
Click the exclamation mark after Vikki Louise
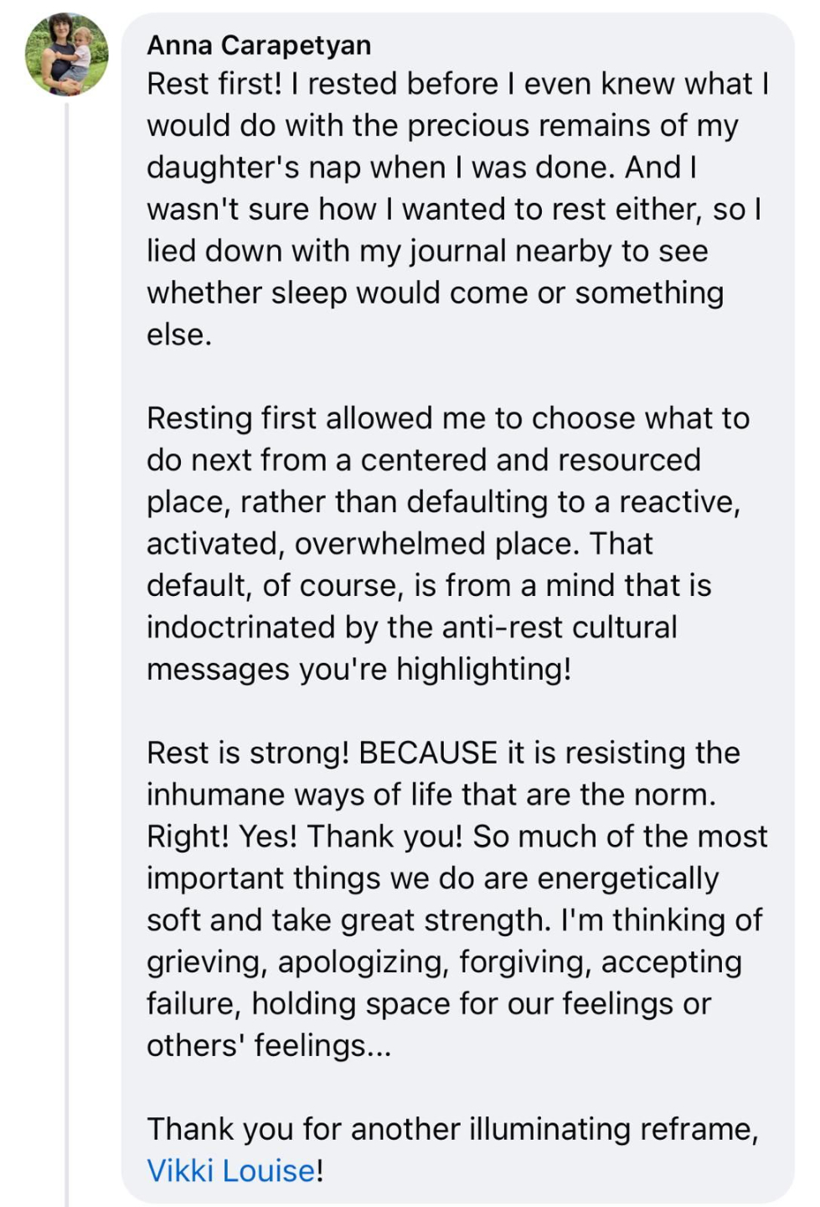pos(320,1170)
